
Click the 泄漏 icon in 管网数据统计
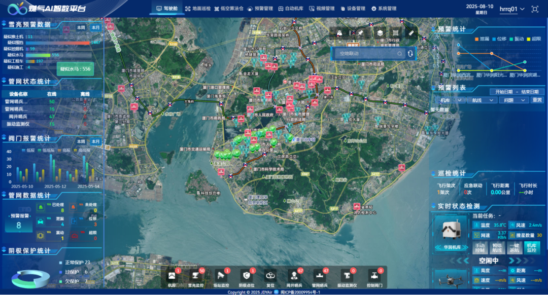click(x=41, y=222)
